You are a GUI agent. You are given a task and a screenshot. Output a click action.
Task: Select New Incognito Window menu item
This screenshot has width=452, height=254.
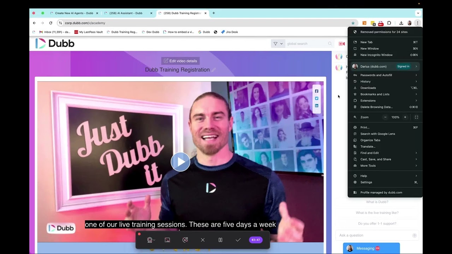pos(385,55)
